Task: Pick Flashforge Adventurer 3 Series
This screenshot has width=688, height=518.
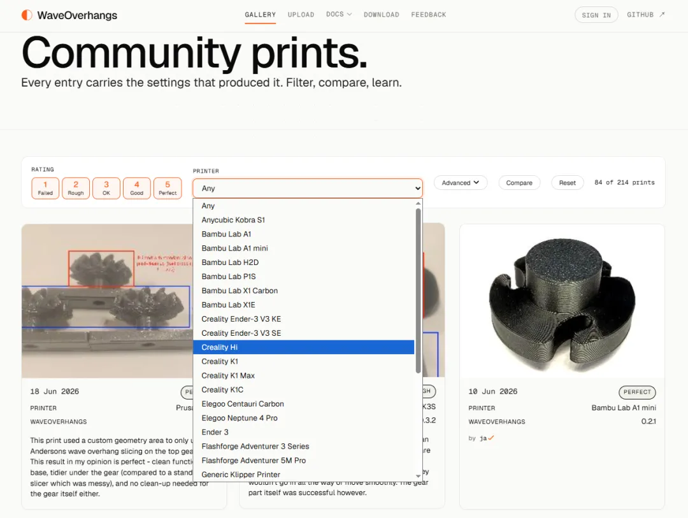Action: click(x=304, y=447)
